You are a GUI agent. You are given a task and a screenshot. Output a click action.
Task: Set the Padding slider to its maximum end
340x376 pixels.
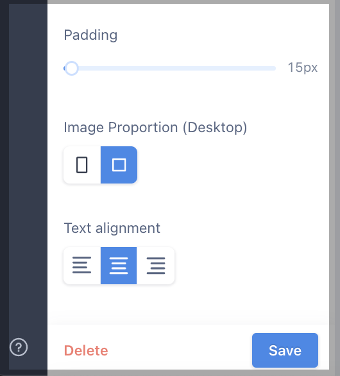(x=275, y=69)
